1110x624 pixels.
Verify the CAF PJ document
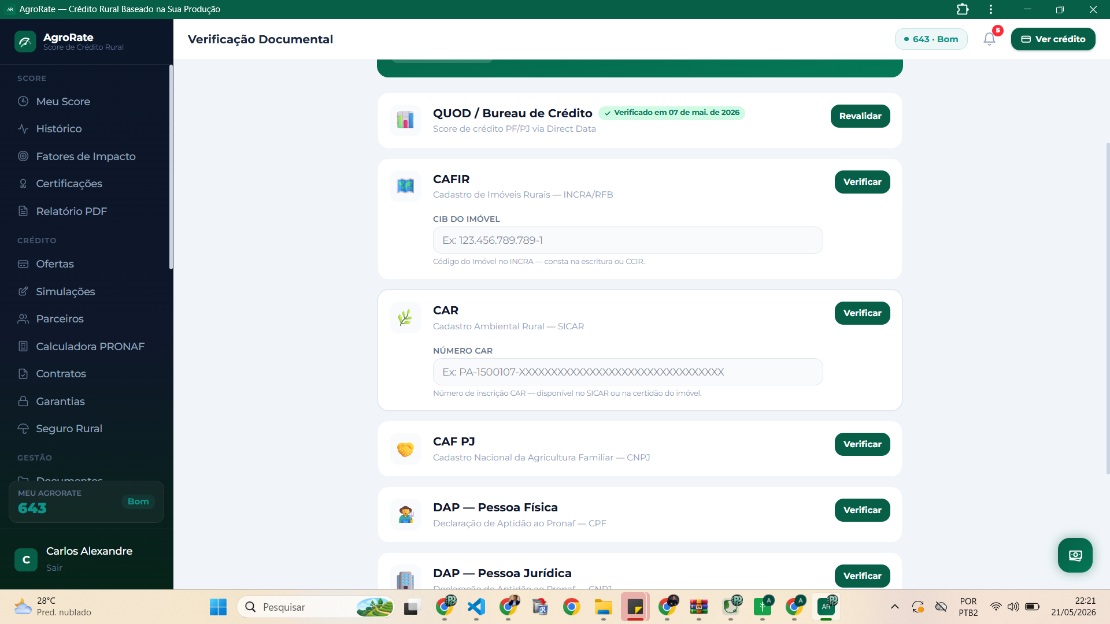[x=862, y=444]
